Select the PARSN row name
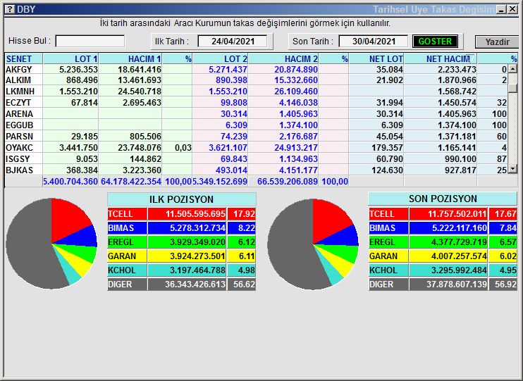523x381 pixels. pyautogui.click(x=19, y=137)
